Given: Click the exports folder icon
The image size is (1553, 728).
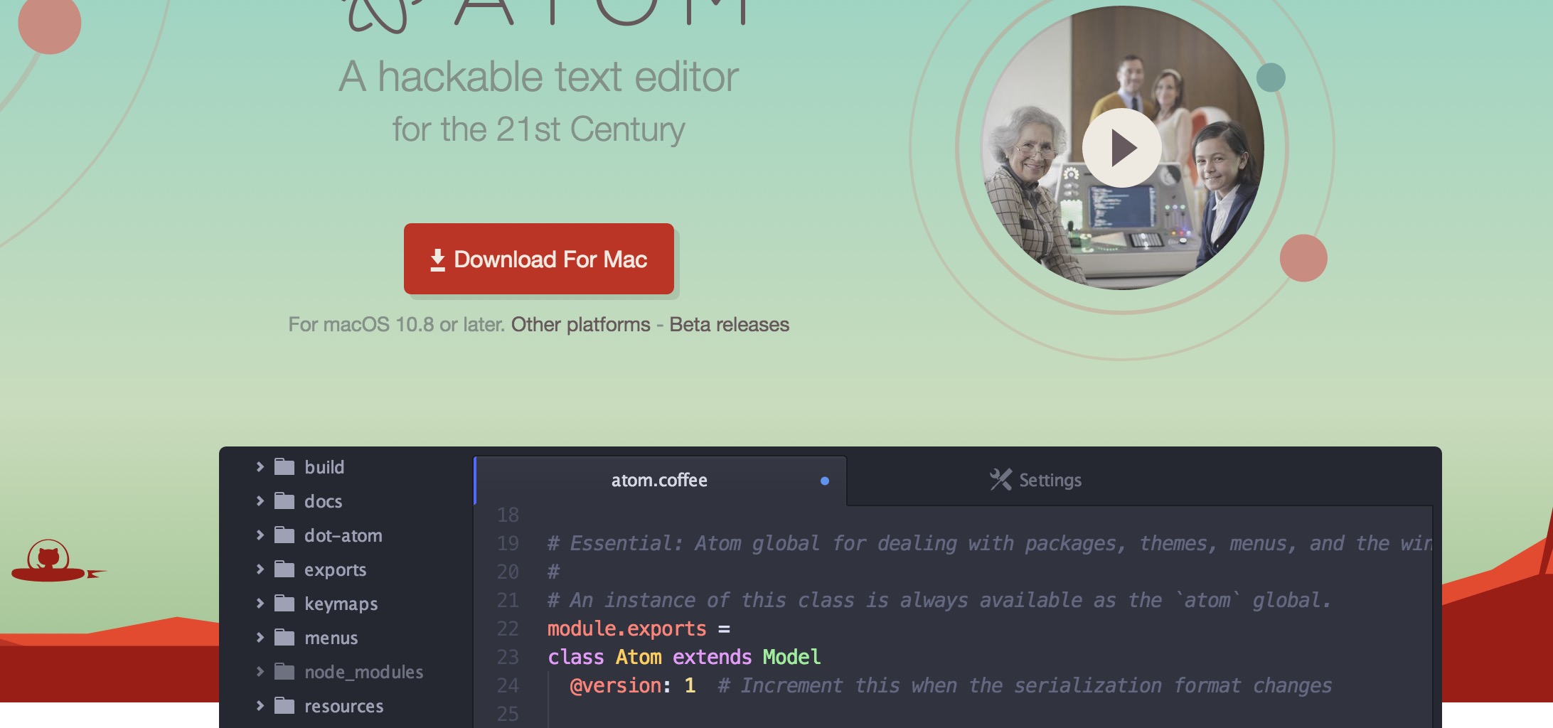Looking at the screenshot, I should pos(284,569).
